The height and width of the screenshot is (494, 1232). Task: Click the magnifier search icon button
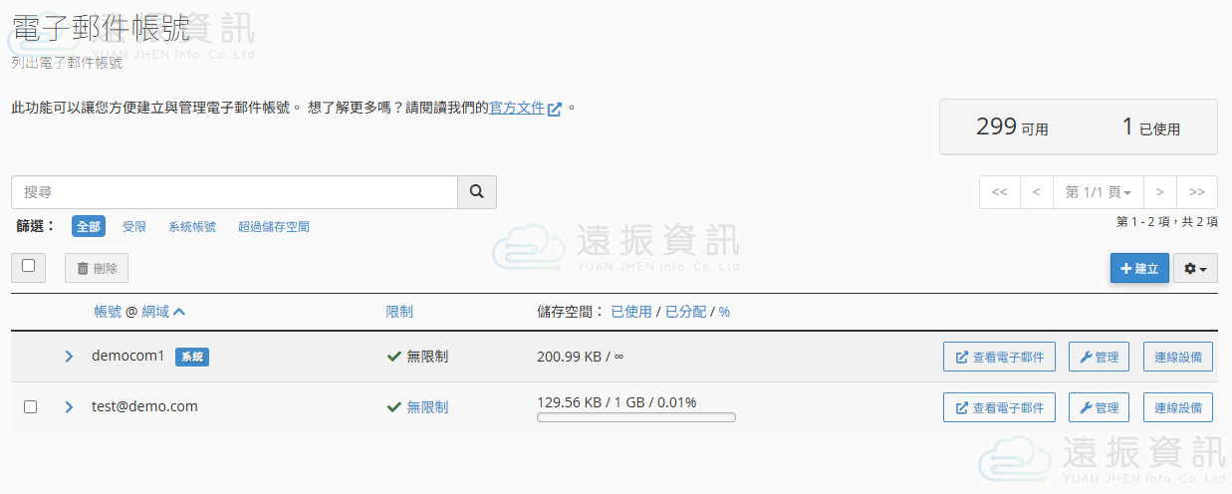477,192
